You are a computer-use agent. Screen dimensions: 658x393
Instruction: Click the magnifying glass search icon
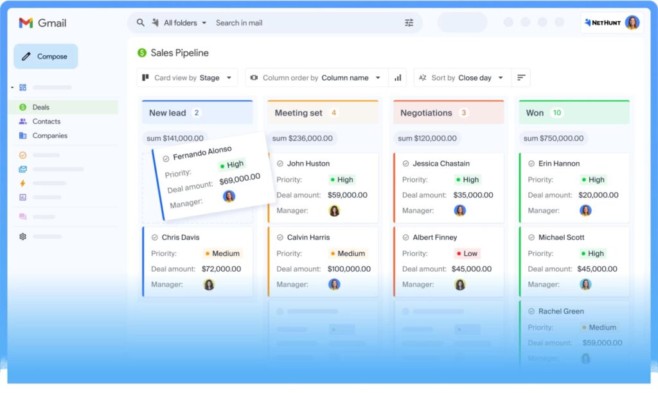point(141,23)
